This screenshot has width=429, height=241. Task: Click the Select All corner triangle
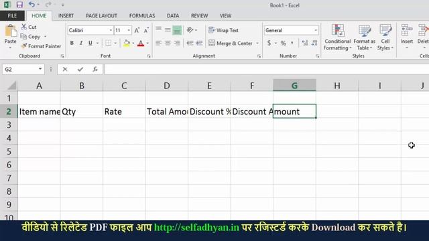[x=11, y=86]
